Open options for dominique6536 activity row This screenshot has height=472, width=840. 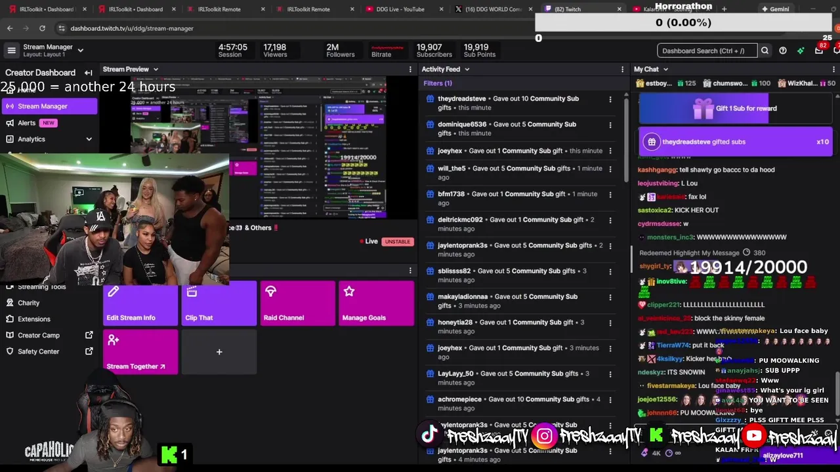click(610, 125)
